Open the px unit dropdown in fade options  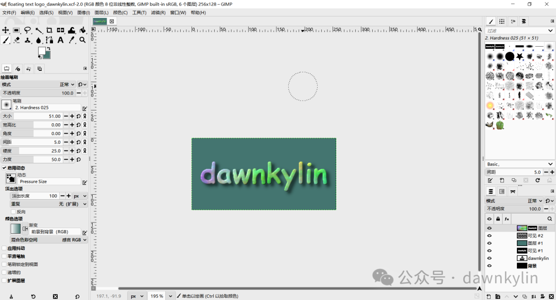point(80,196)
